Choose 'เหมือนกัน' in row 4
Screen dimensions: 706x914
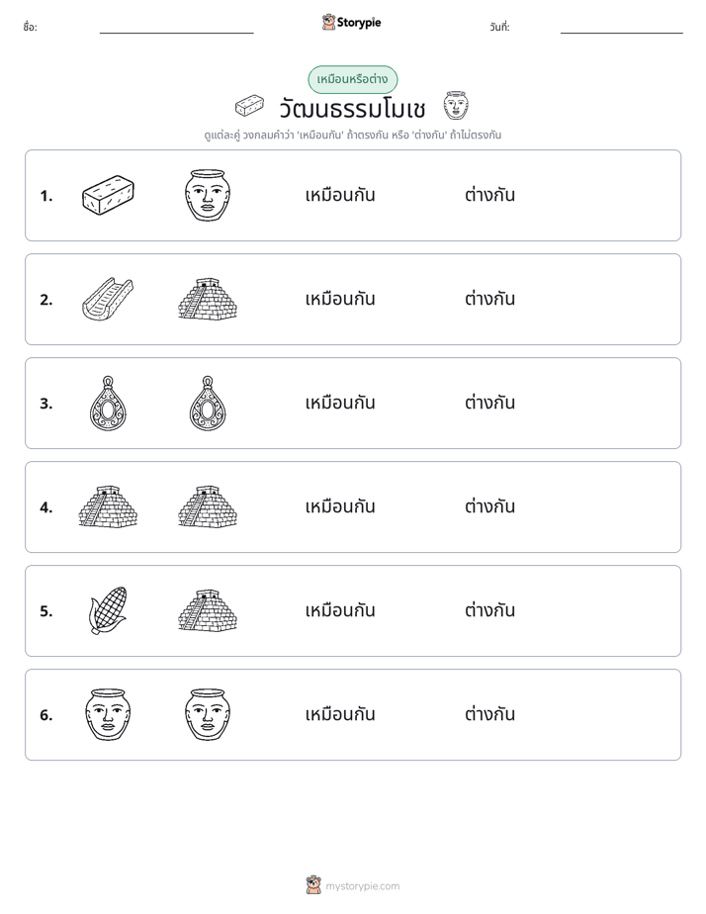tap(340, 507)
